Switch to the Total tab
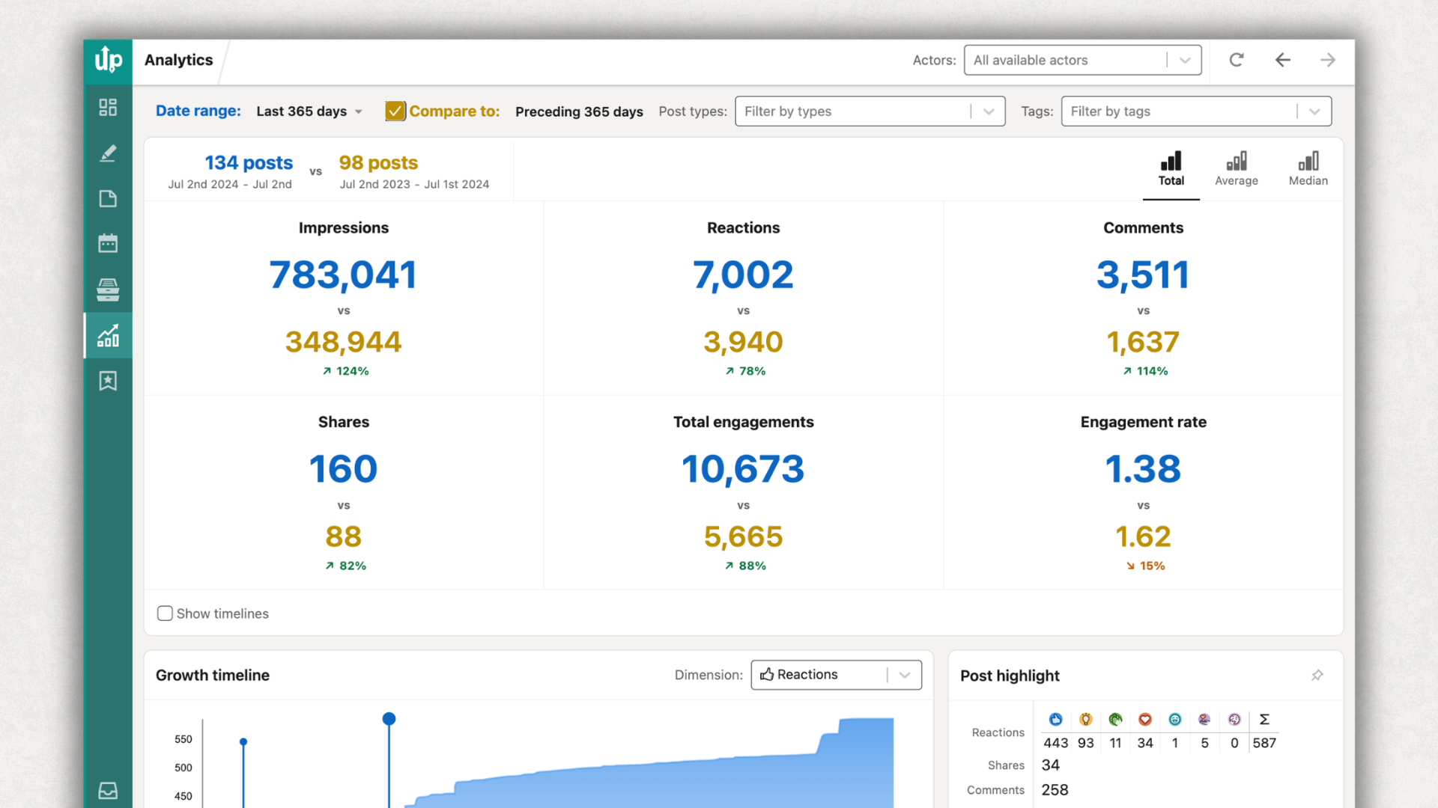The width and height of the screenshot is (1438, 808). click(x=1171, y=169)
